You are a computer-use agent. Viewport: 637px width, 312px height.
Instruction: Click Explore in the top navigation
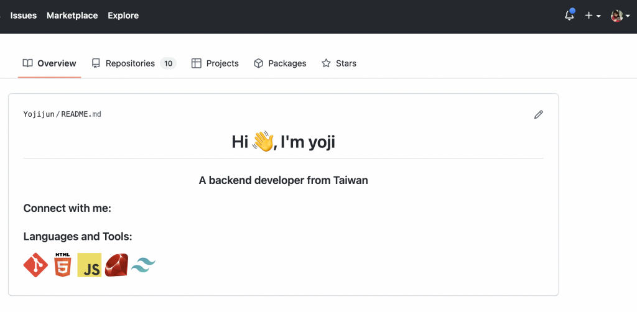123,16
